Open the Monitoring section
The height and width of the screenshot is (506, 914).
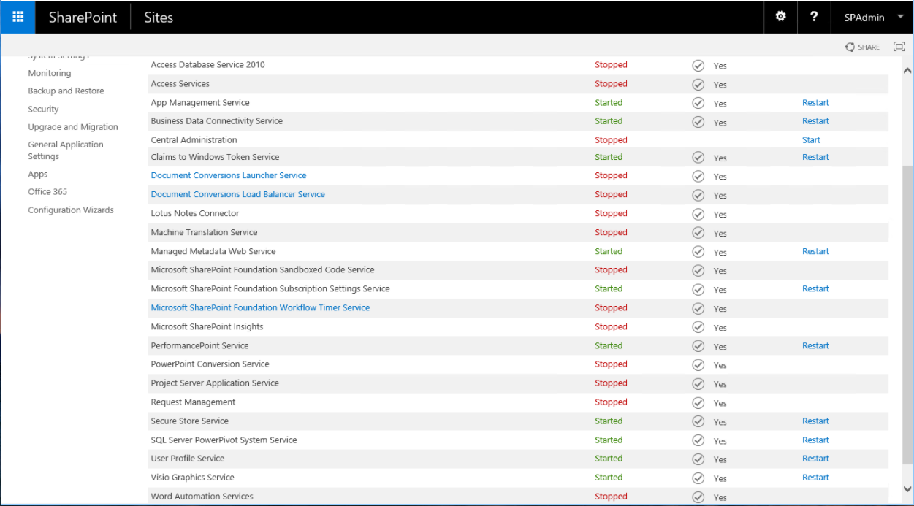pos(49,72)
